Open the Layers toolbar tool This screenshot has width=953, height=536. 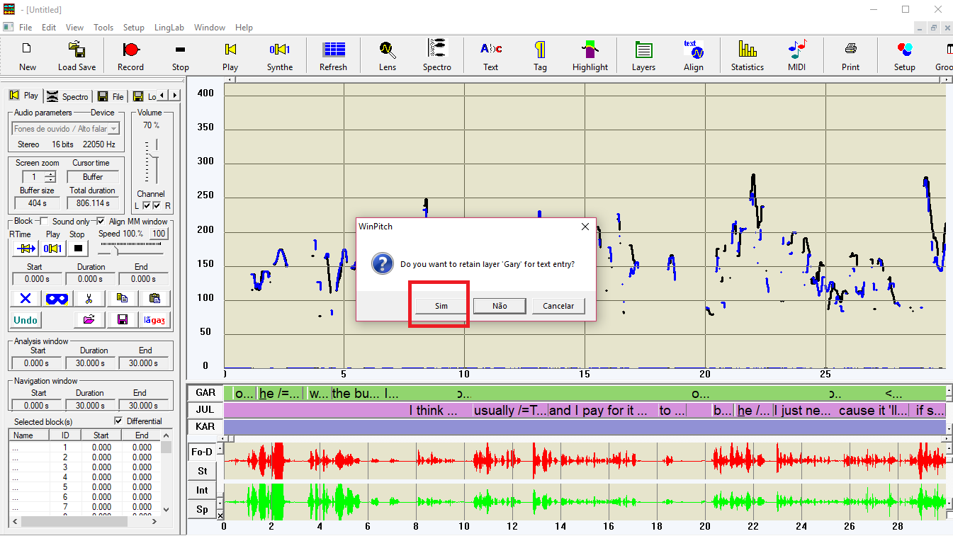click(643, 55)
